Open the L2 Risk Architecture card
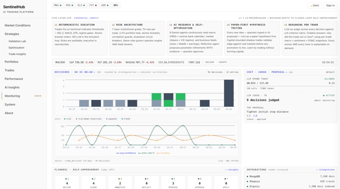The height and width of the screenshot is (189, 340). click(137, 38)
